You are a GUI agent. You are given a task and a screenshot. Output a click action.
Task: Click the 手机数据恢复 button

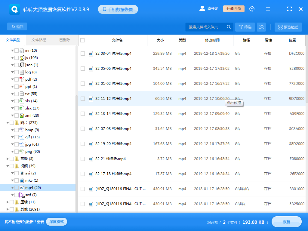[118, 9]
